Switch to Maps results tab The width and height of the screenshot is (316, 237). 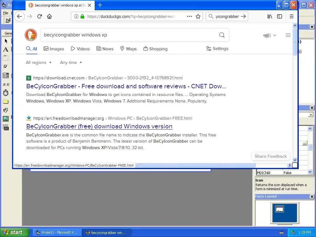pyautogui.click(x=128, y=49)
